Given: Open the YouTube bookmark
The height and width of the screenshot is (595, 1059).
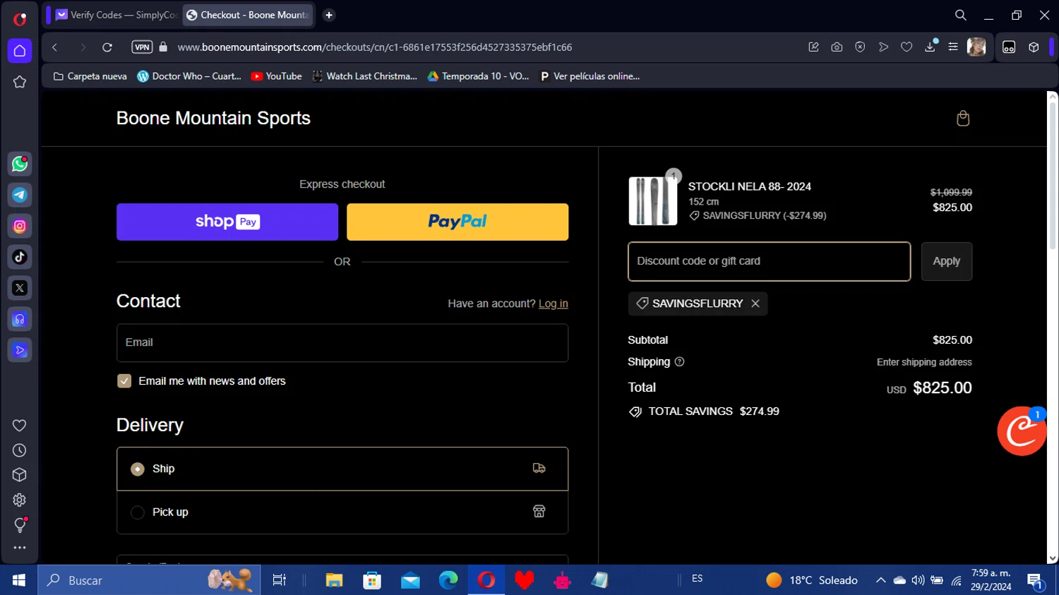Looking at the screenshot, I should point(277,76).
